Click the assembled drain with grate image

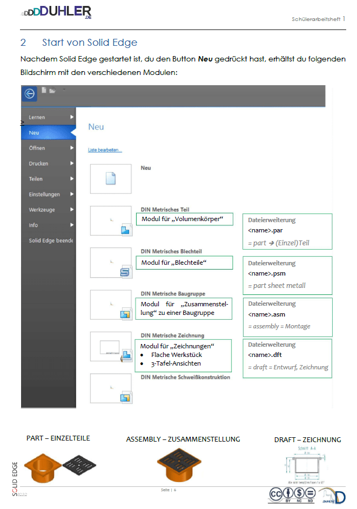[x=179, y=465]
